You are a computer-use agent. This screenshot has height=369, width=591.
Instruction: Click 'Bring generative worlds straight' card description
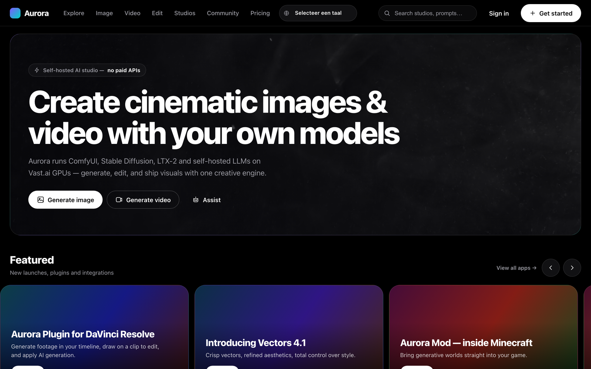click(464, 355)
